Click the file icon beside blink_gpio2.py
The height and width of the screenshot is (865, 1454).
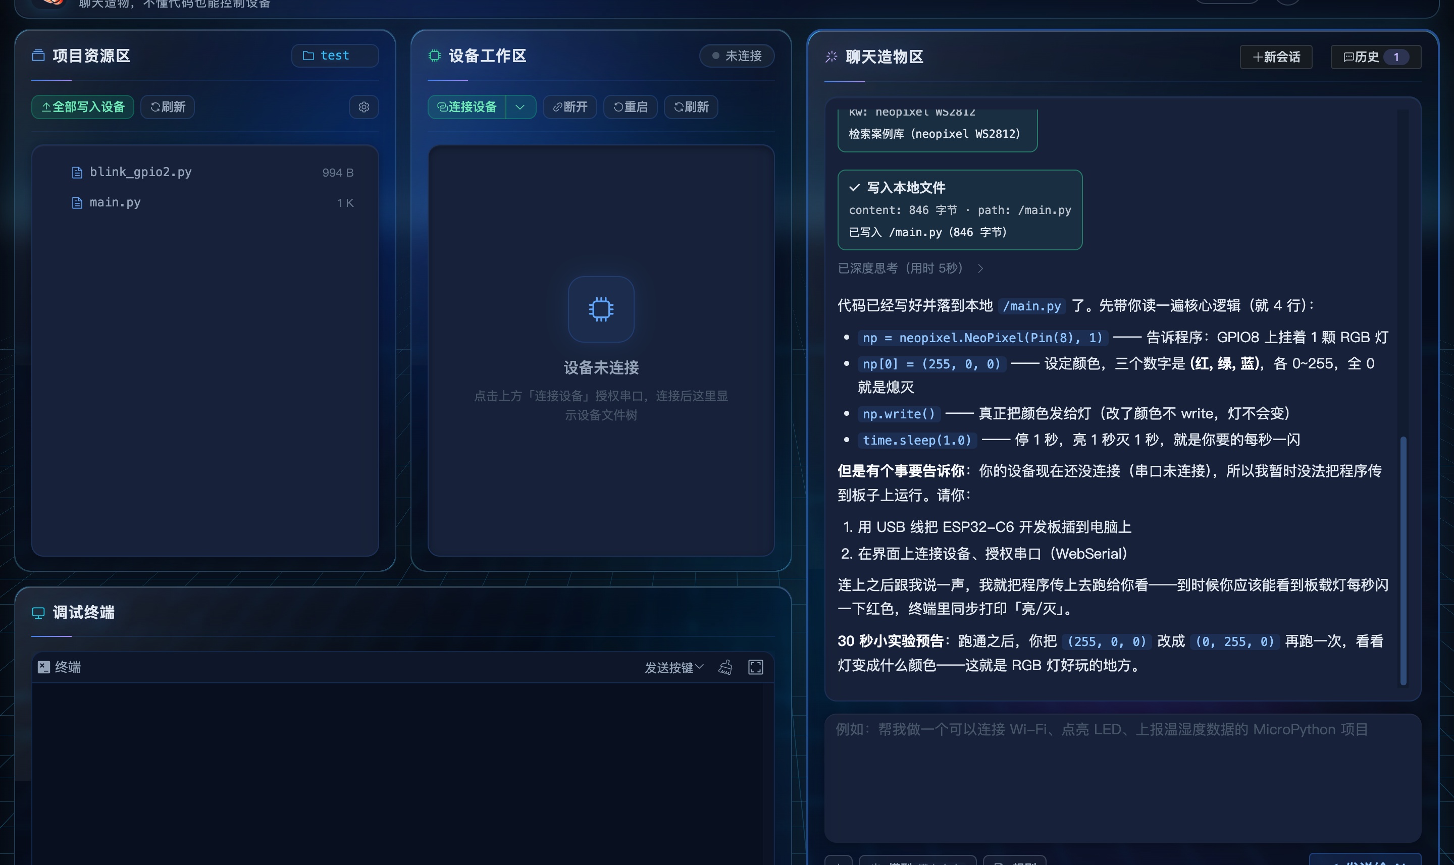coord(76,173)
